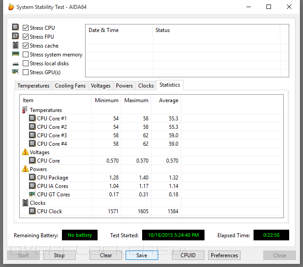Click the chip icon of Clocks group
This screenshot has width=303, height=267.
25,203
